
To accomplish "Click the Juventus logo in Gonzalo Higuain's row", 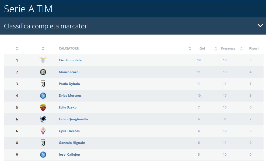I will click(43, 143).
